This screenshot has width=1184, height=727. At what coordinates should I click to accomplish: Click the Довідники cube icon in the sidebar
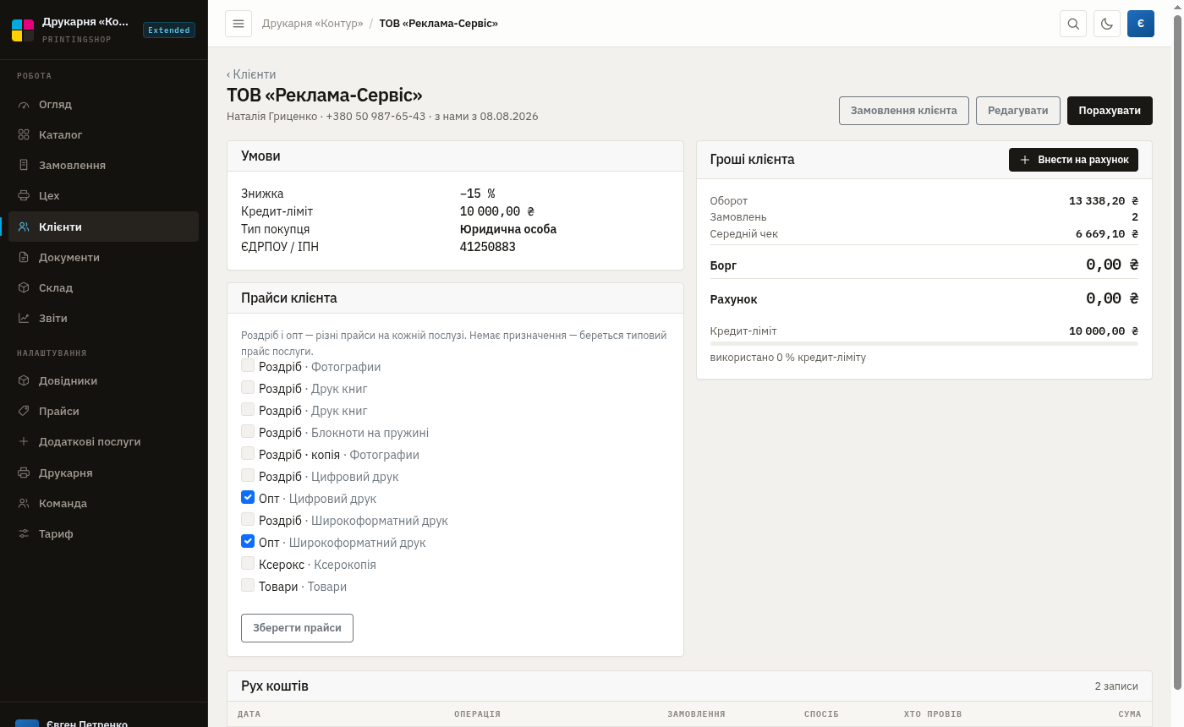tap(24, 381)
